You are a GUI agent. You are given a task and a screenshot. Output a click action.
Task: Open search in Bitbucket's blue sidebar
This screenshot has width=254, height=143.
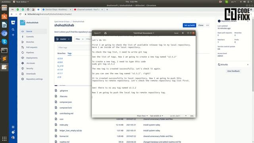[x=13, y=29]
